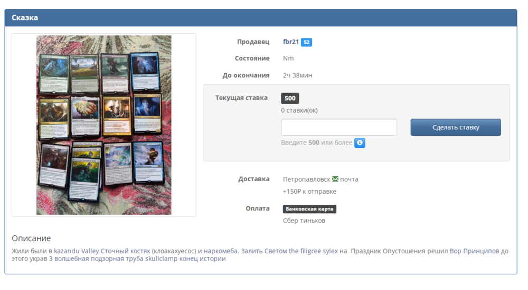The height and width of the screenshot is (290, 528).
Task: Click the green mail envelope icon
Action: click(335, 179)
